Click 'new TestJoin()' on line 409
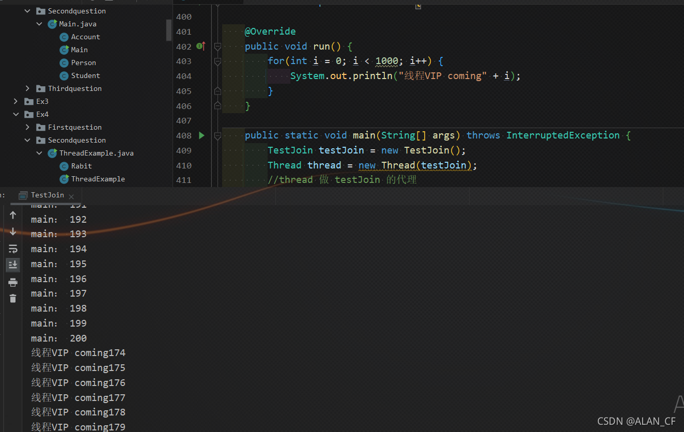 pos(421,150)
